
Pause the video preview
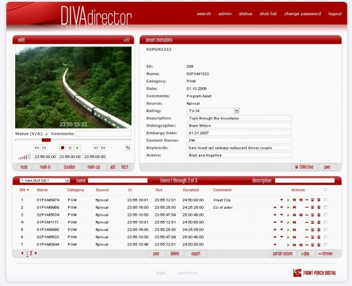(70, 148)
